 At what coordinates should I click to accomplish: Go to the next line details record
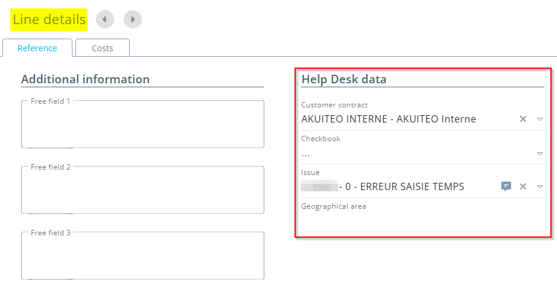point(133,19)
